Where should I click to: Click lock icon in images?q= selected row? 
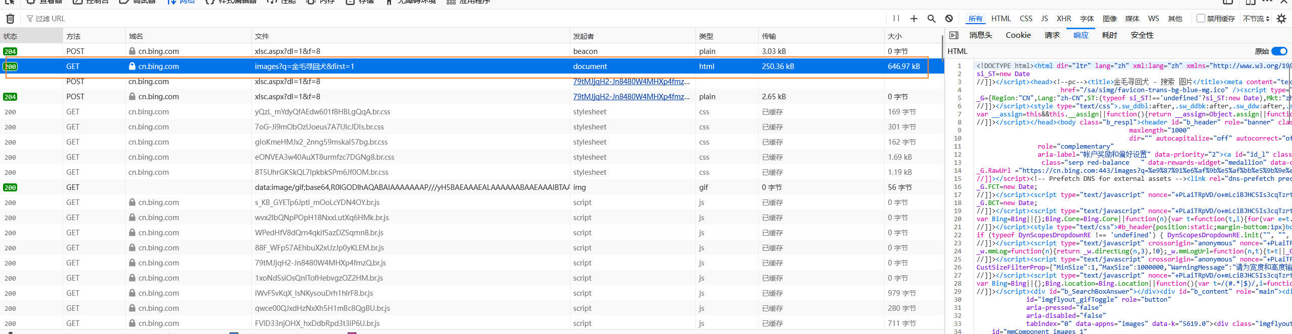pos(132,66)
